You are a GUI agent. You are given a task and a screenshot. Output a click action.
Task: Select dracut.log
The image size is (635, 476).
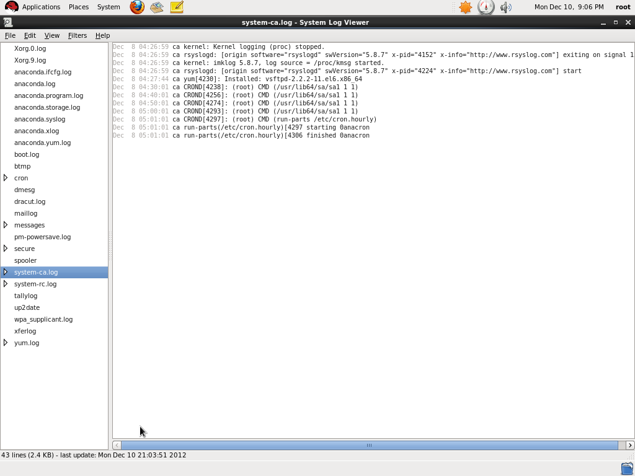point(30,201)
